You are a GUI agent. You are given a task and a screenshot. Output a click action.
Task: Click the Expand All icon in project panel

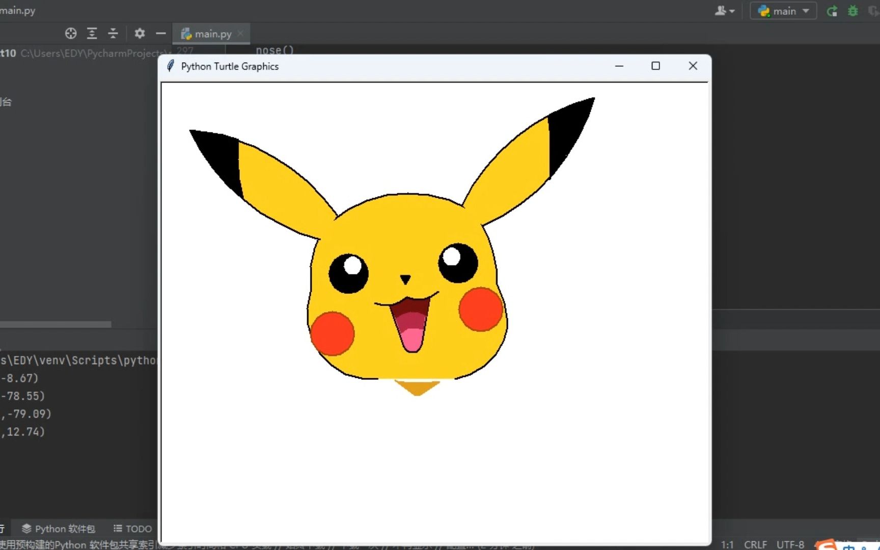[x=92, y=34]
